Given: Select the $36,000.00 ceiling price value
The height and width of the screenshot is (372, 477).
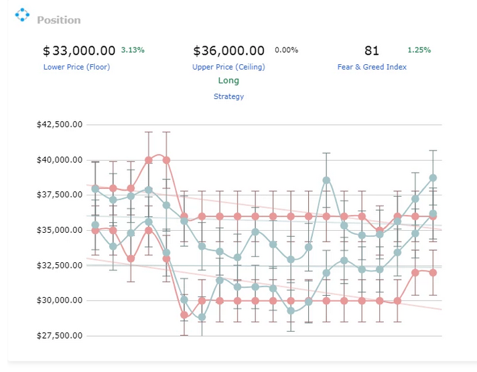Looking at the screenshot, I should pyautogui.click(x=228, y=51).
